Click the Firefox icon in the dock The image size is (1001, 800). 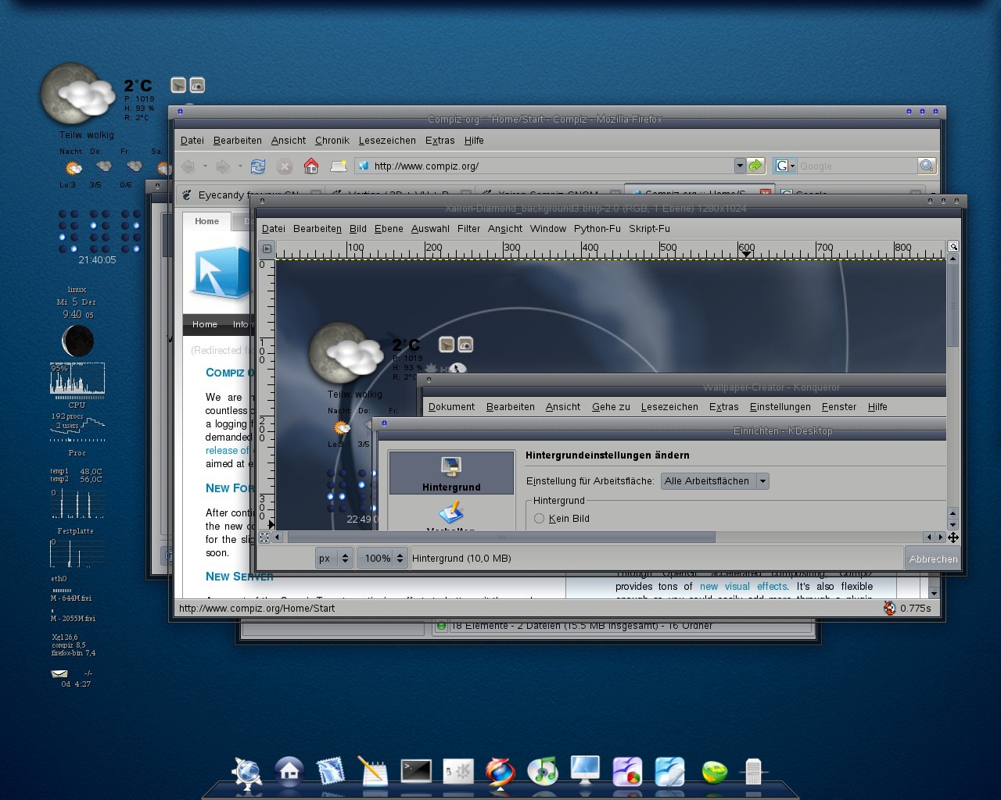500,772
